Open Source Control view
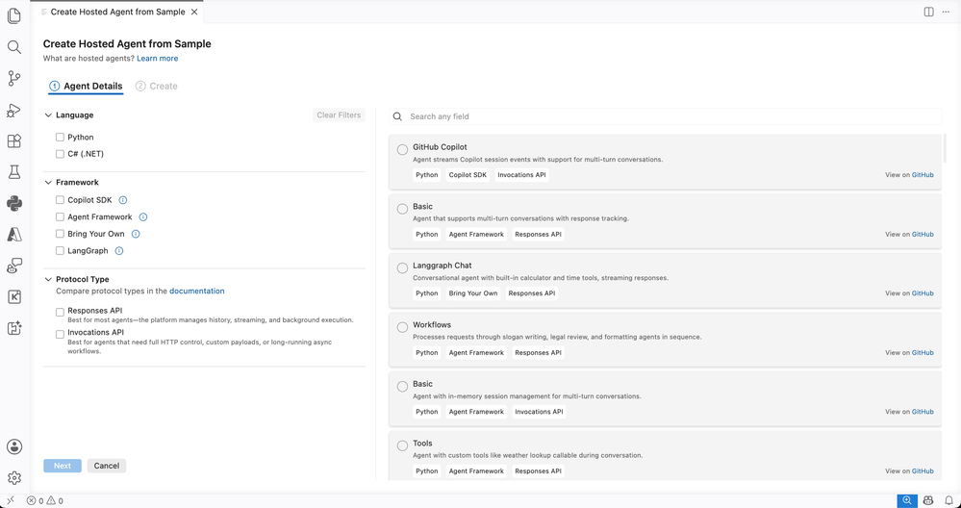This screenshot has height=508, width=961. (x=14, y=79)
